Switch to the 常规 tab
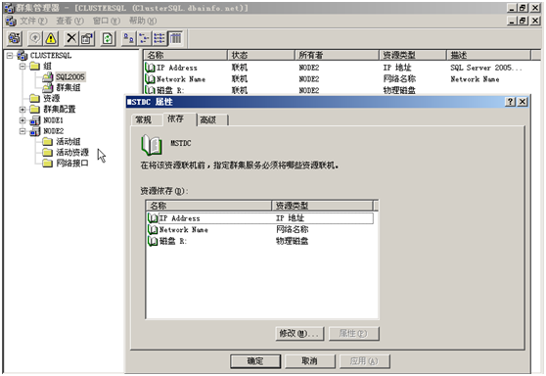Viewport: 546px width, 376px height. coord(147,119)
